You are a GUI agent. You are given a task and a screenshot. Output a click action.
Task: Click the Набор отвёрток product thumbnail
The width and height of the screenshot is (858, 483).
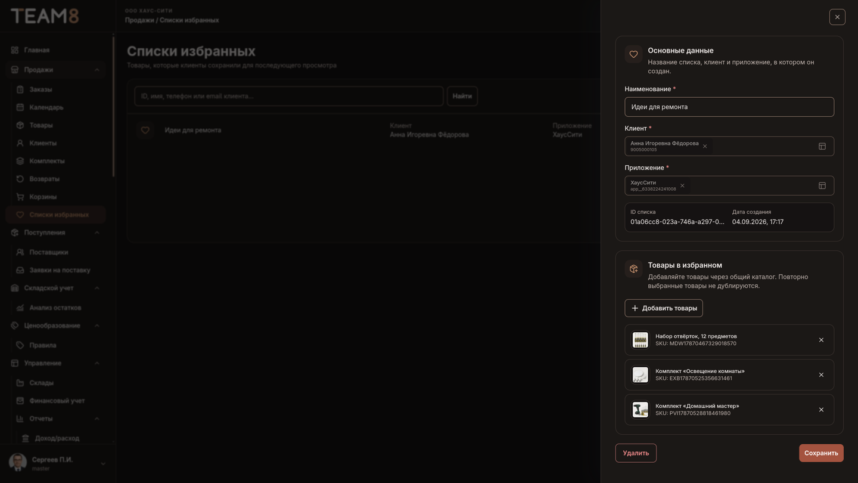[641, 340]
